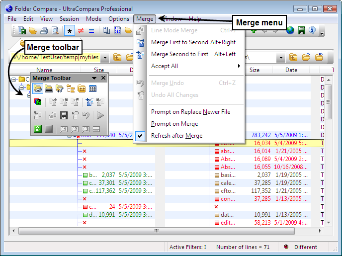This screenshot has height=256, width=342.
Task: Click folder tree icon in Merge Toolbar
Action: [x=71, y=89]
